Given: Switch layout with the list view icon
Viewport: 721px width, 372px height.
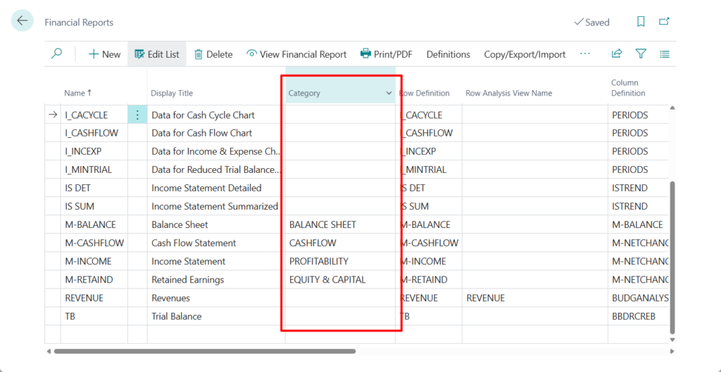Looking at the screenshot, I should pyautogui.click(x=664, y=54).
